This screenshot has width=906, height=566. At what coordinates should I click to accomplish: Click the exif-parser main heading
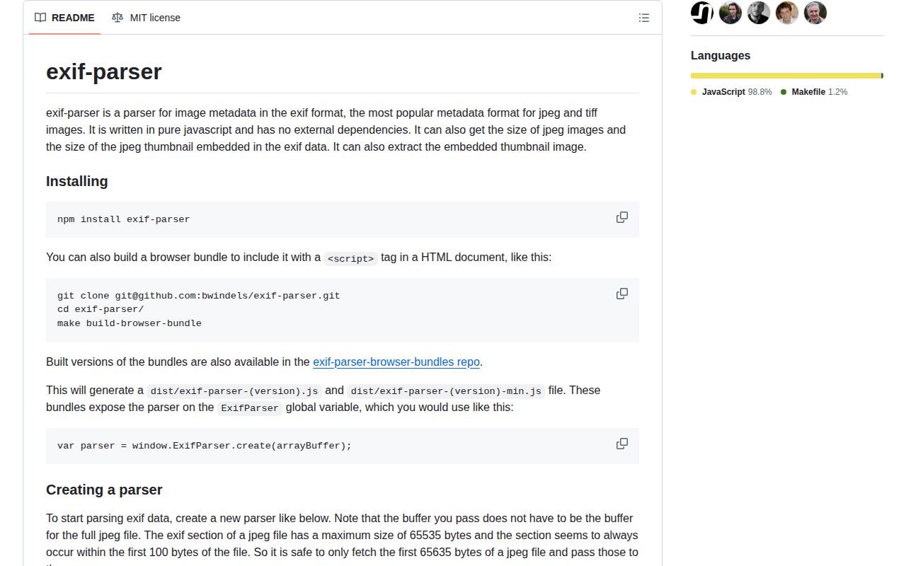coord(104,71)
